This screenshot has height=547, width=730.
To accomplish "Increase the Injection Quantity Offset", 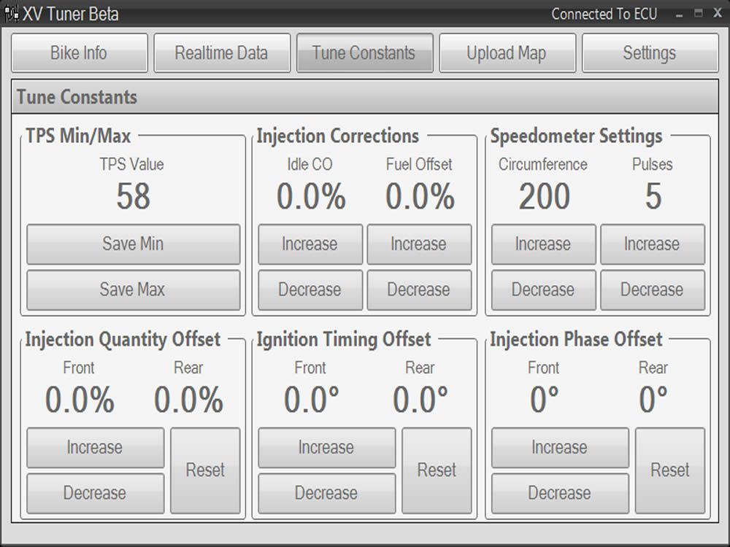I will 94,448.
